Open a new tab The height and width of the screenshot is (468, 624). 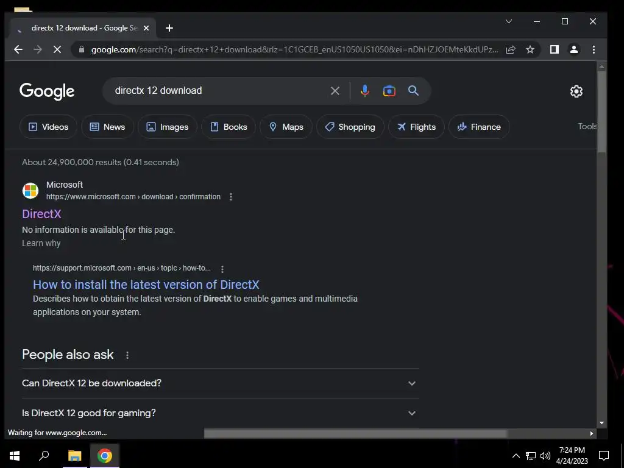pyautogui.click(x=169, y=28)
